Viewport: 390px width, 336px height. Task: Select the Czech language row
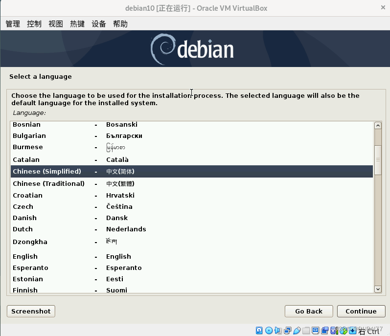[x=191, y=206]
